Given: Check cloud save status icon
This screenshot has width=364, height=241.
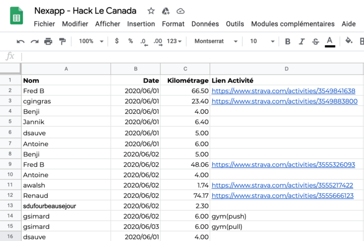Looking at the screenshot, I should (x=180, y=11).
